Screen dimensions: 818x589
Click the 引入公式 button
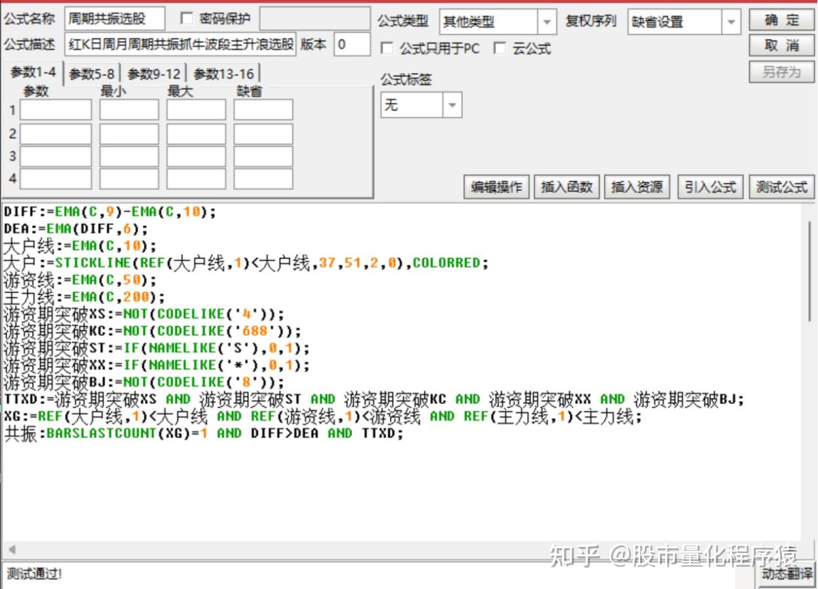pyautogui.click(x=710, y=187)
